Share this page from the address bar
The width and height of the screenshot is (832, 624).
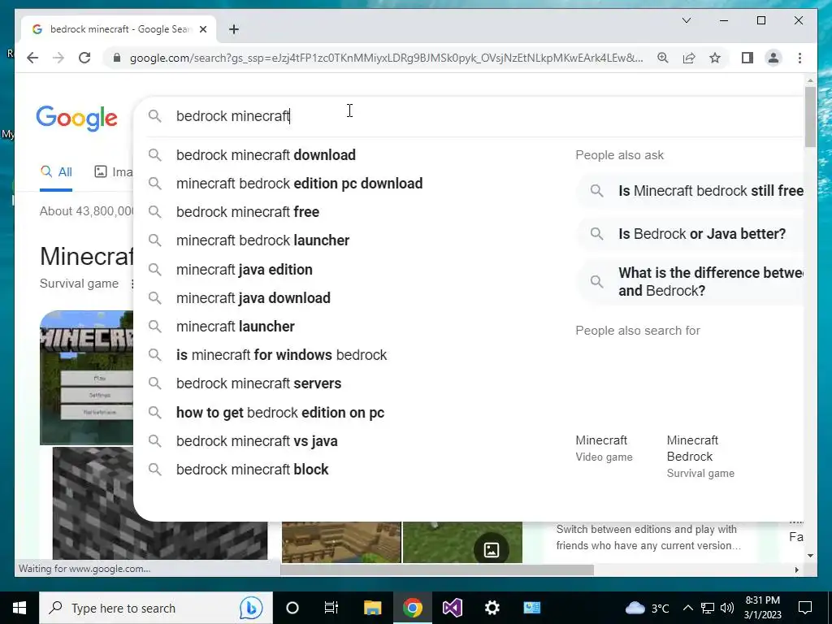coord(689,58)
